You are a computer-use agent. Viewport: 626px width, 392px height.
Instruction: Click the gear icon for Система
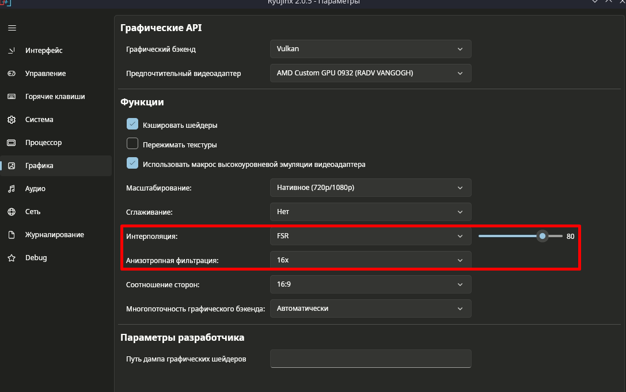click(12, 120)
